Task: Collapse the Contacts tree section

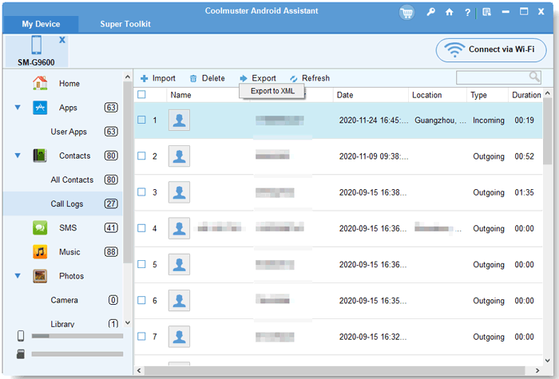Action: point(18,156)
